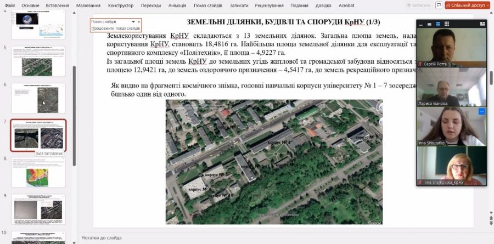Switch to the Основне ribbon tab
Screen dimensions: 494x244
tap(30, 5)
